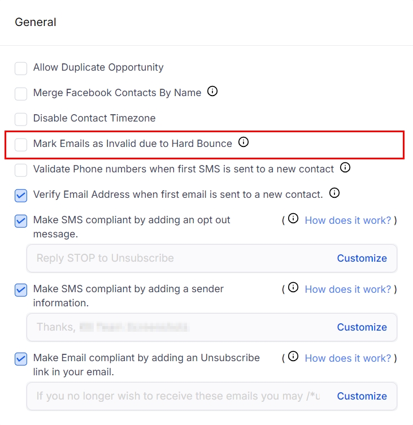The height and width of the screenshot is (425, 413).
Task: Tick Disable Contact Timezone checkbox
Action: pyautogui.click(x=21, y=119)
